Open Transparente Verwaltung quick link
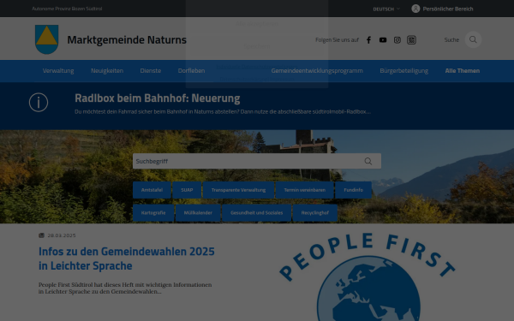This screenshot has width=514, height=321. click(238, 190)
